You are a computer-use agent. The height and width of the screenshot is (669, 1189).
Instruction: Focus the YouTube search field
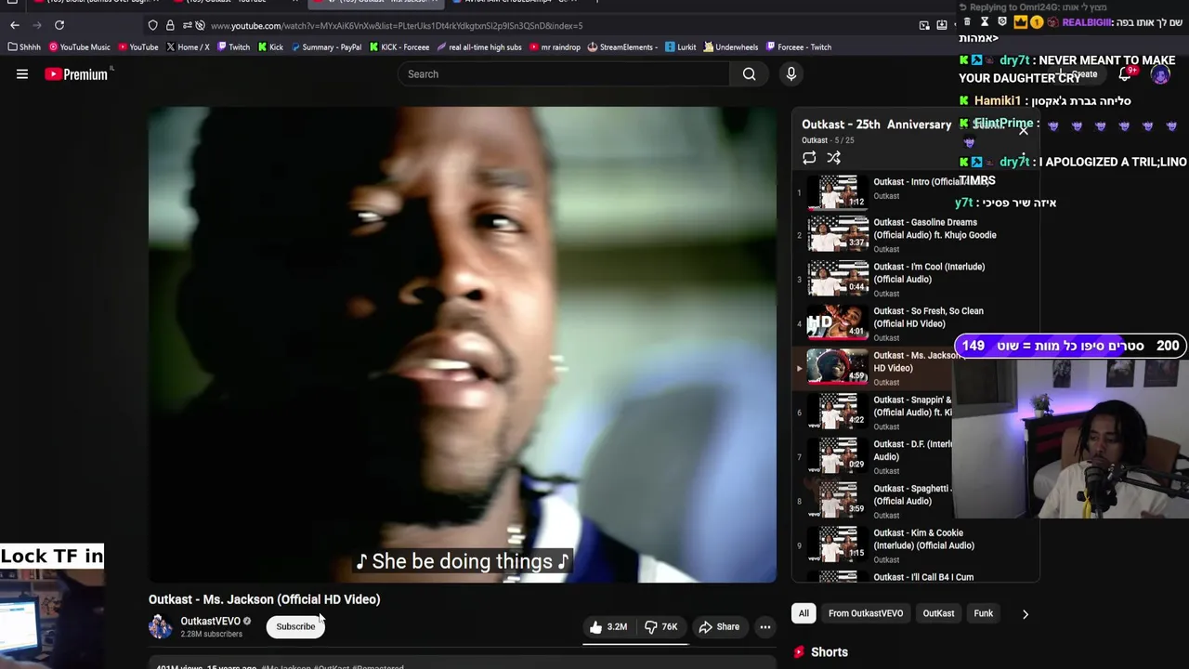(x=564, y=74)
